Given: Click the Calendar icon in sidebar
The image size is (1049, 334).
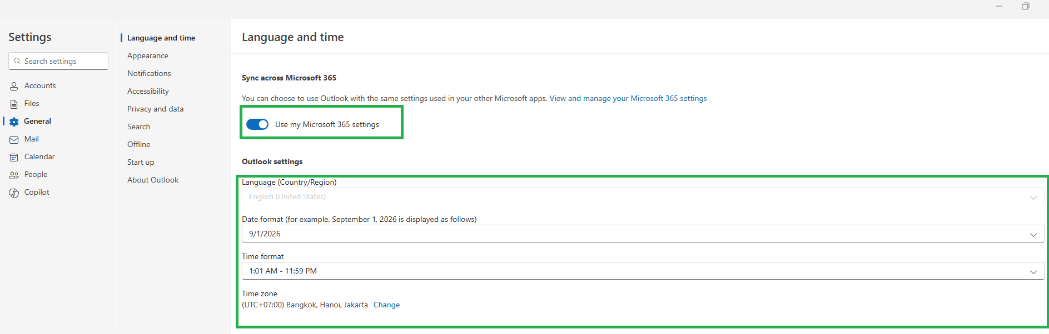Looking at the screenshot, I should pos(14,157).
